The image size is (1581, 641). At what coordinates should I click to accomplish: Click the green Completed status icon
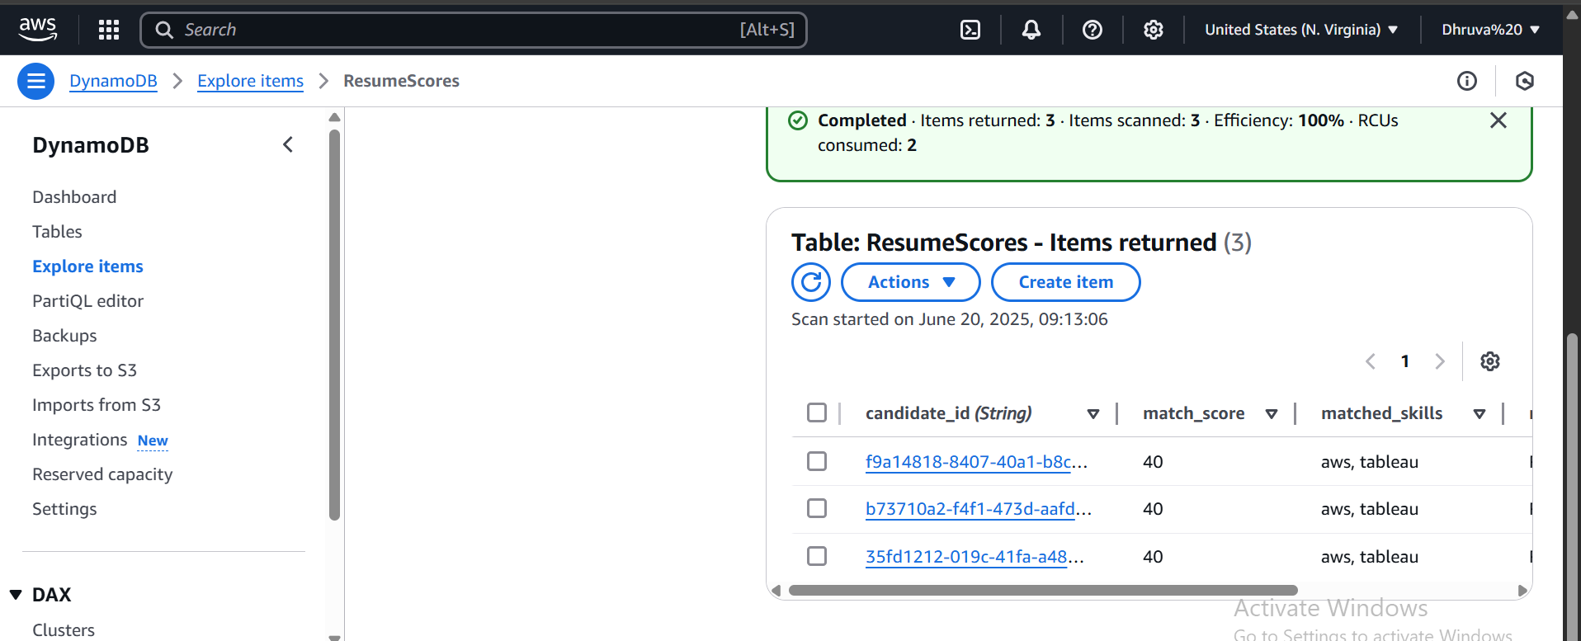click(x=798, y=120)
